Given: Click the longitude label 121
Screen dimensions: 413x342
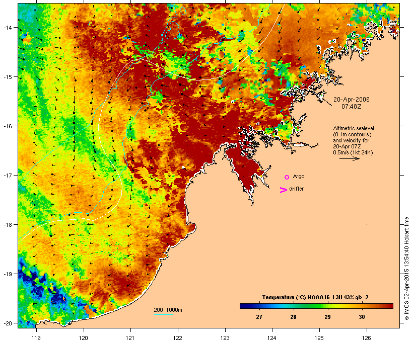Looking at the screenshot, I should point(130,338).
